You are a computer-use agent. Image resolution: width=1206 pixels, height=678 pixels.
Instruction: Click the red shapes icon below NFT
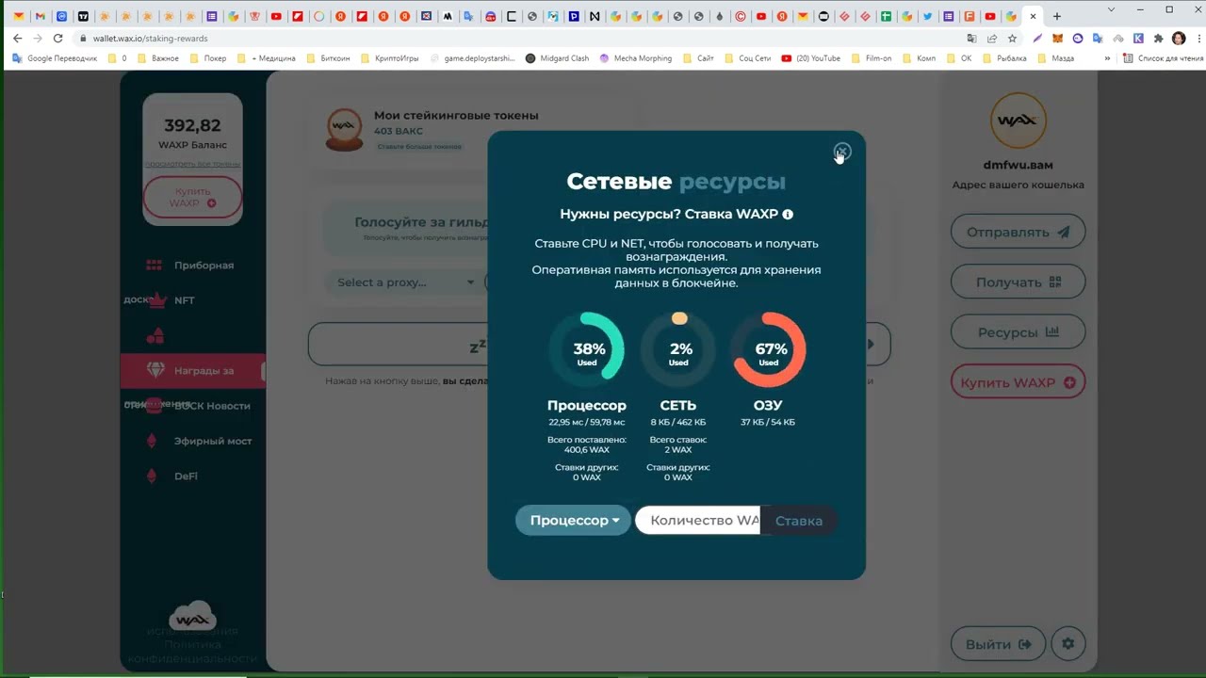point(155,335)
